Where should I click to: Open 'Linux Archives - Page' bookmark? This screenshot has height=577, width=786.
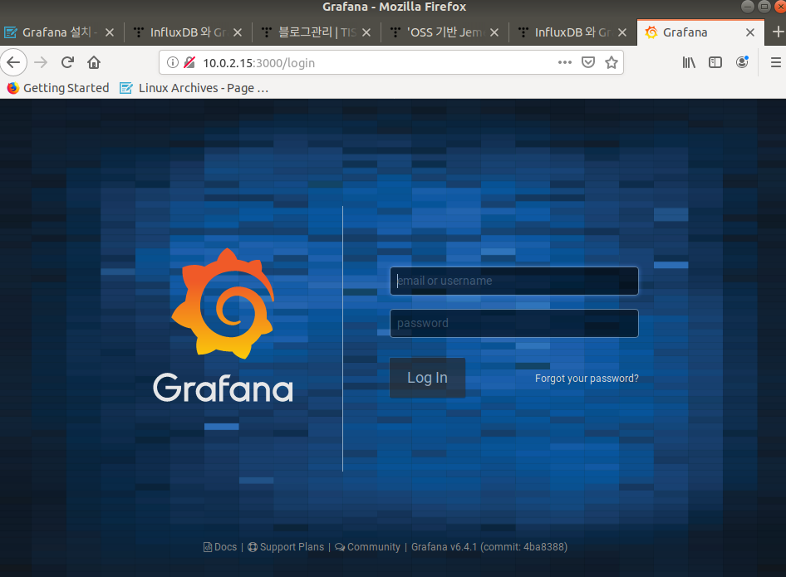tap(194, 88)
